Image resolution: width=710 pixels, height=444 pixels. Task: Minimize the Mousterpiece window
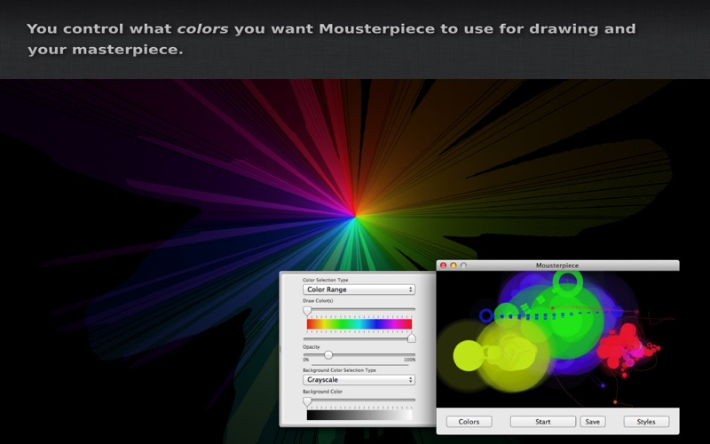point(454,266)
